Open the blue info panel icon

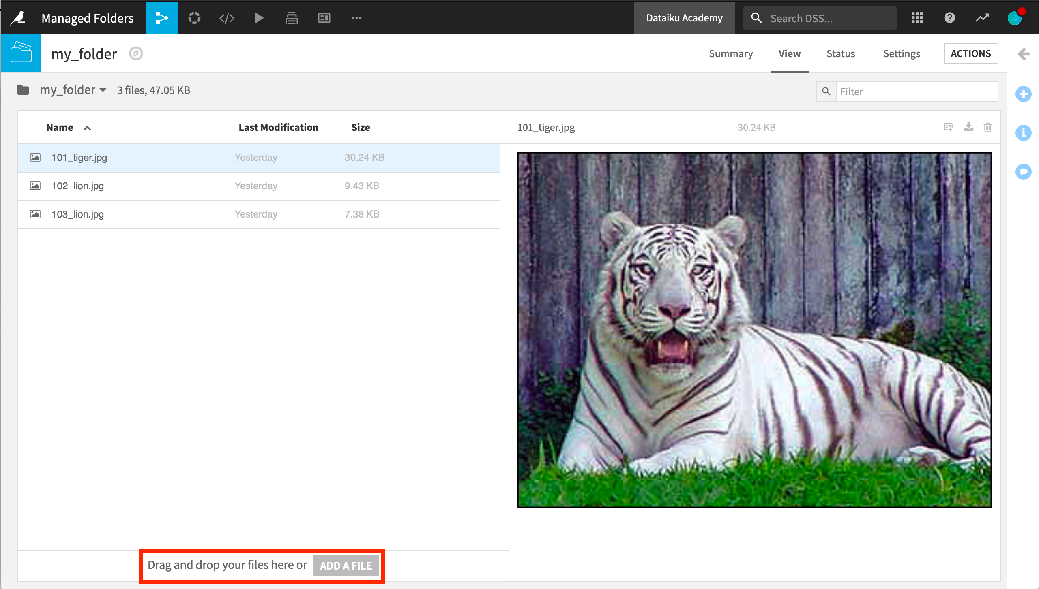pos(1024,133)
